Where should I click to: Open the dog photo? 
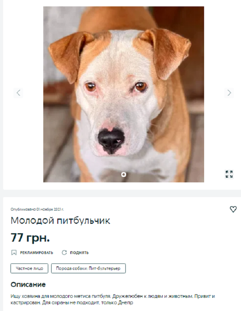(124, 94)
